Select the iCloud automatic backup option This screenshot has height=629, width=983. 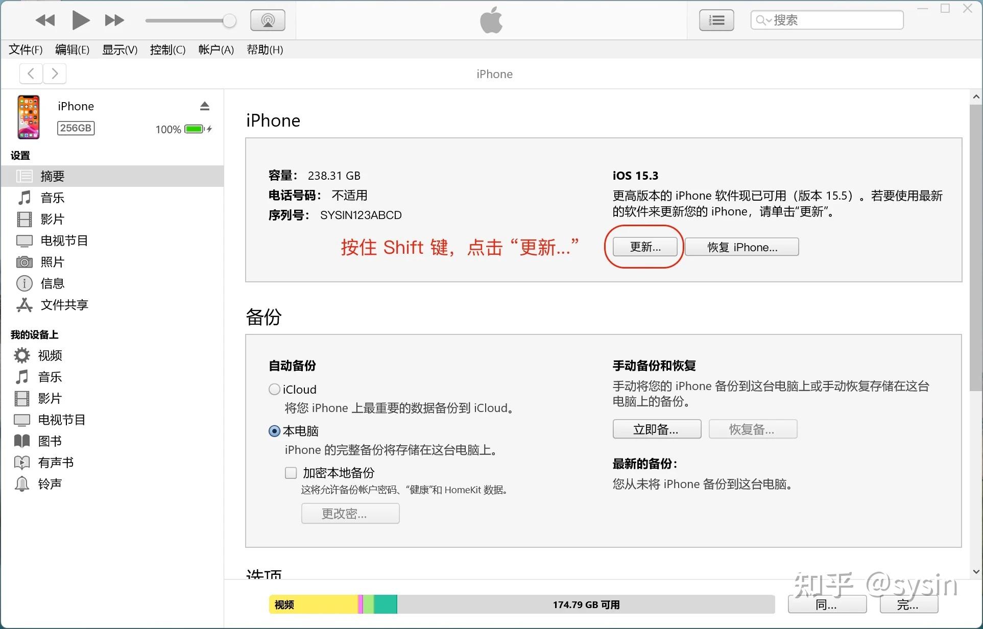point(274,389)
